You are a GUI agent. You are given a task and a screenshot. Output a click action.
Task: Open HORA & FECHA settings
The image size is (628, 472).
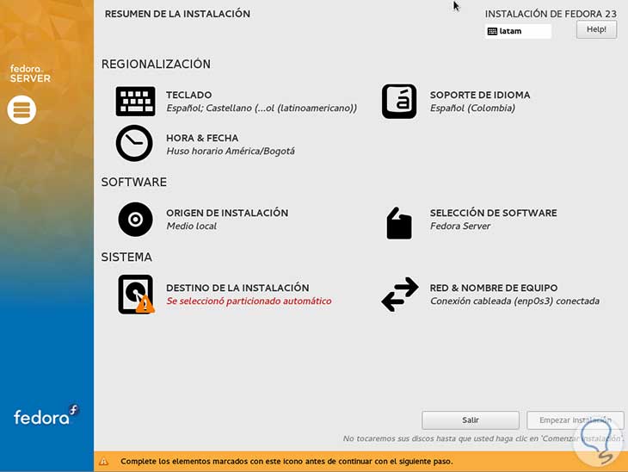point(202,138)
